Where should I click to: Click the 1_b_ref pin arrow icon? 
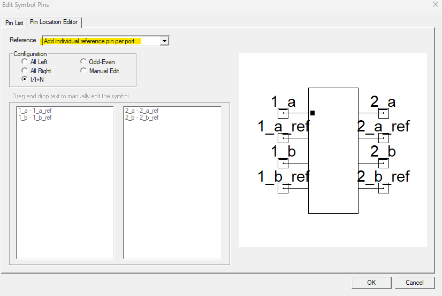283,188
